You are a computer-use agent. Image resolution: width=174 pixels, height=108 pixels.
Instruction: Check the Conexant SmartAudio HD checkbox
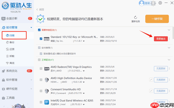pos(41,91)
